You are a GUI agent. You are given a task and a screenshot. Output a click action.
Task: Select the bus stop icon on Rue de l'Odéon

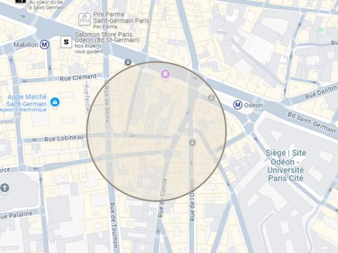pyautogui.click(x=192, y=142)
